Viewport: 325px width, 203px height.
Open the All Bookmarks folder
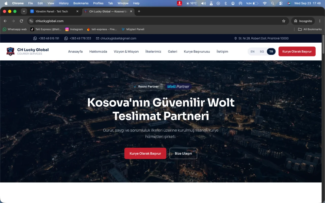click(x=310, y=29)
